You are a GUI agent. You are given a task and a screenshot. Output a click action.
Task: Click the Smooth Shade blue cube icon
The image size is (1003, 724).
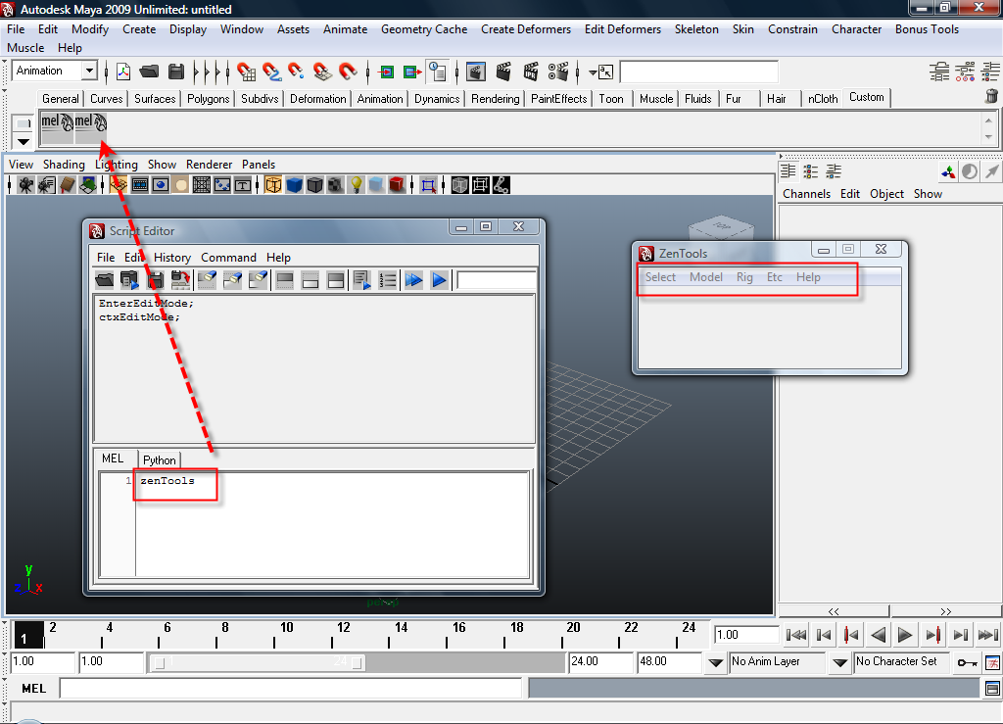(x=294, y=185)
